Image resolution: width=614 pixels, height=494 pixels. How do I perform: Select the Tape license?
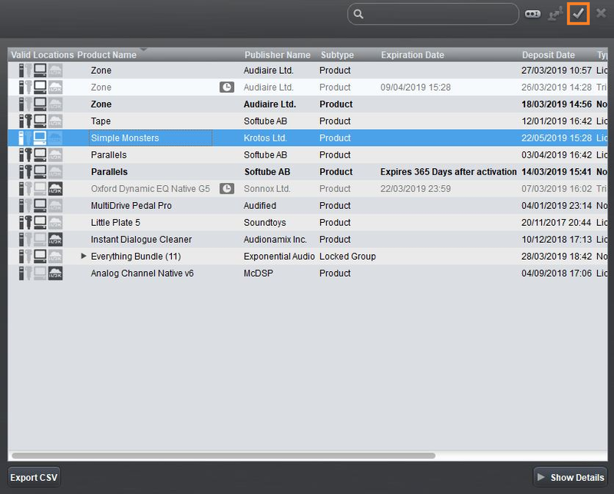[x=308, y=121]
